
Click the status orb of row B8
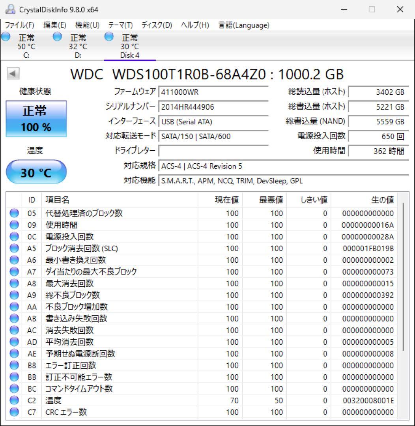[14, 365]
